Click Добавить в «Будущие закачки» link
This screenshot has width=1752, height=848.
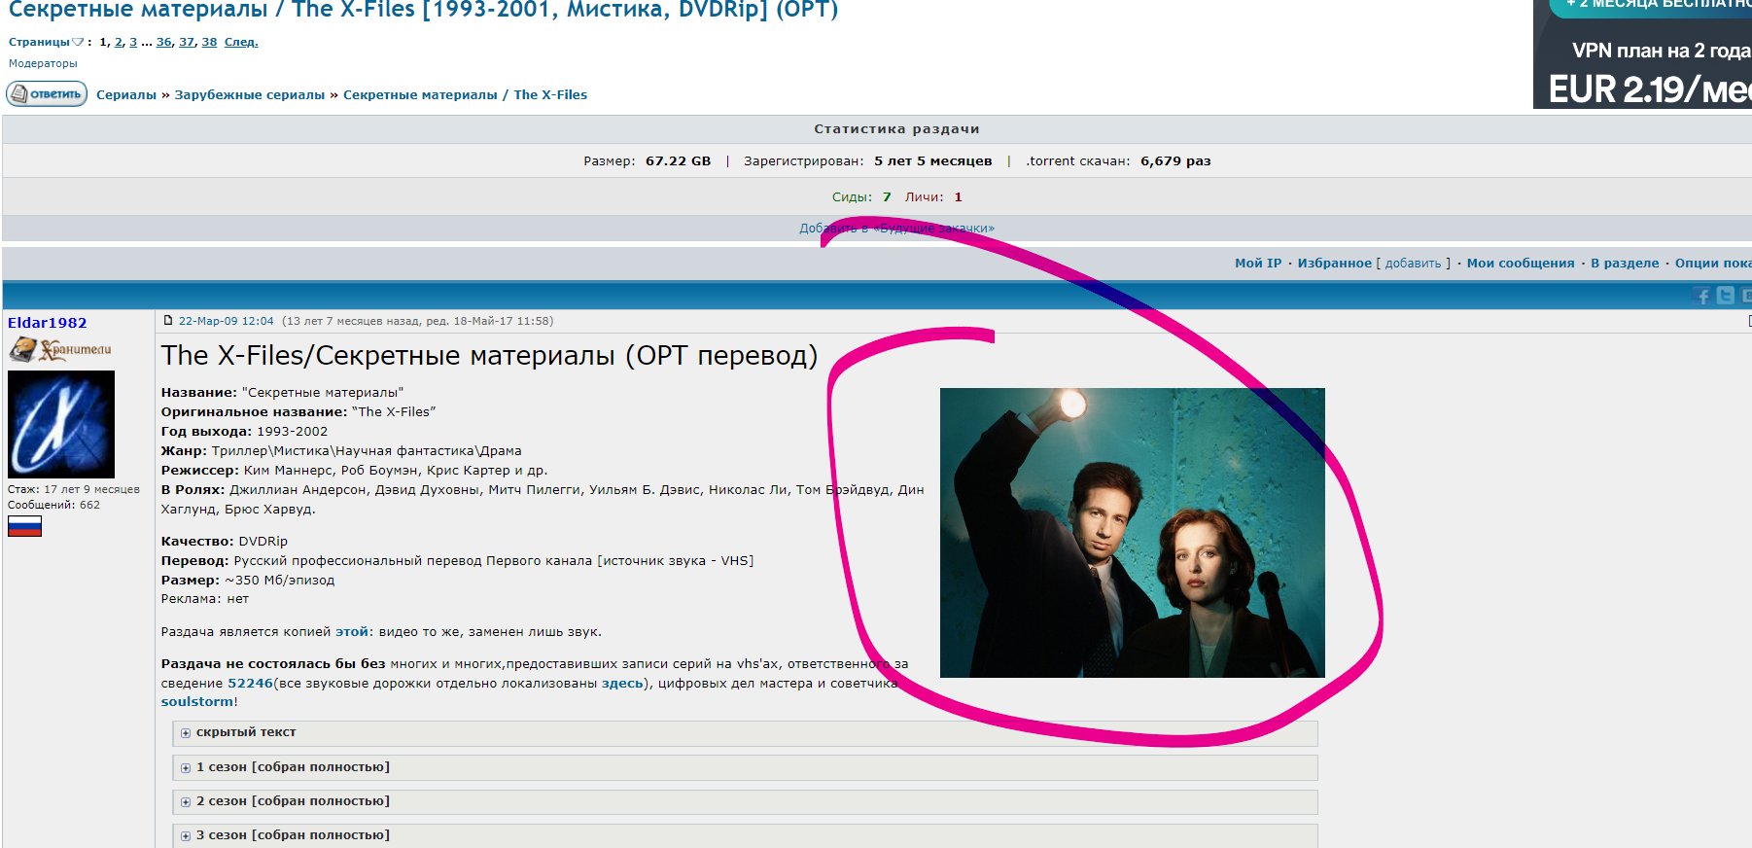point(896,229)
